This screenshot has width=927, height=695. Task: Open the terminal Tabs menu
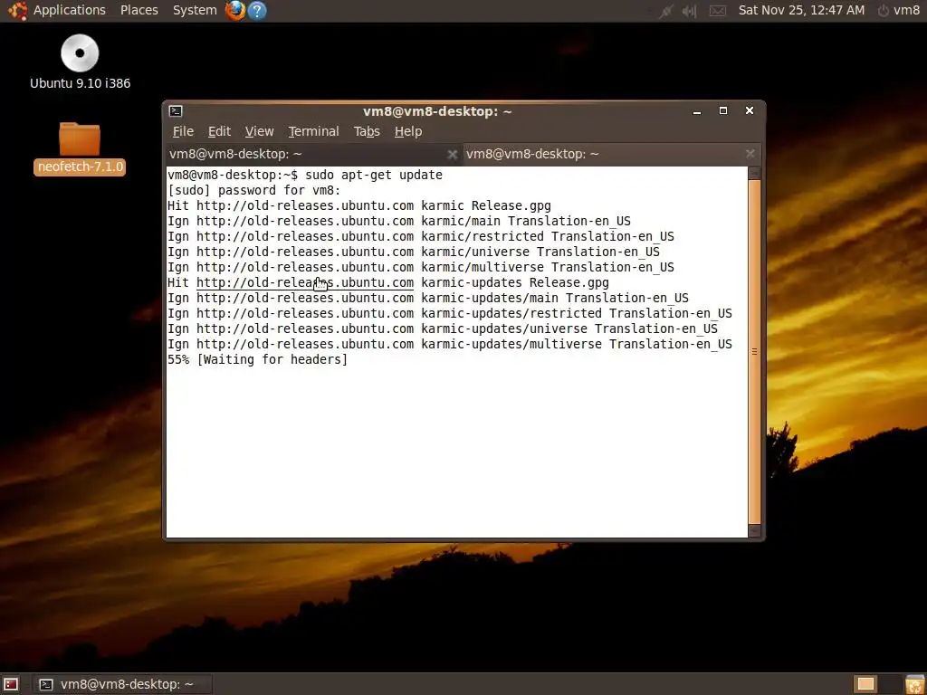(367, 131)
